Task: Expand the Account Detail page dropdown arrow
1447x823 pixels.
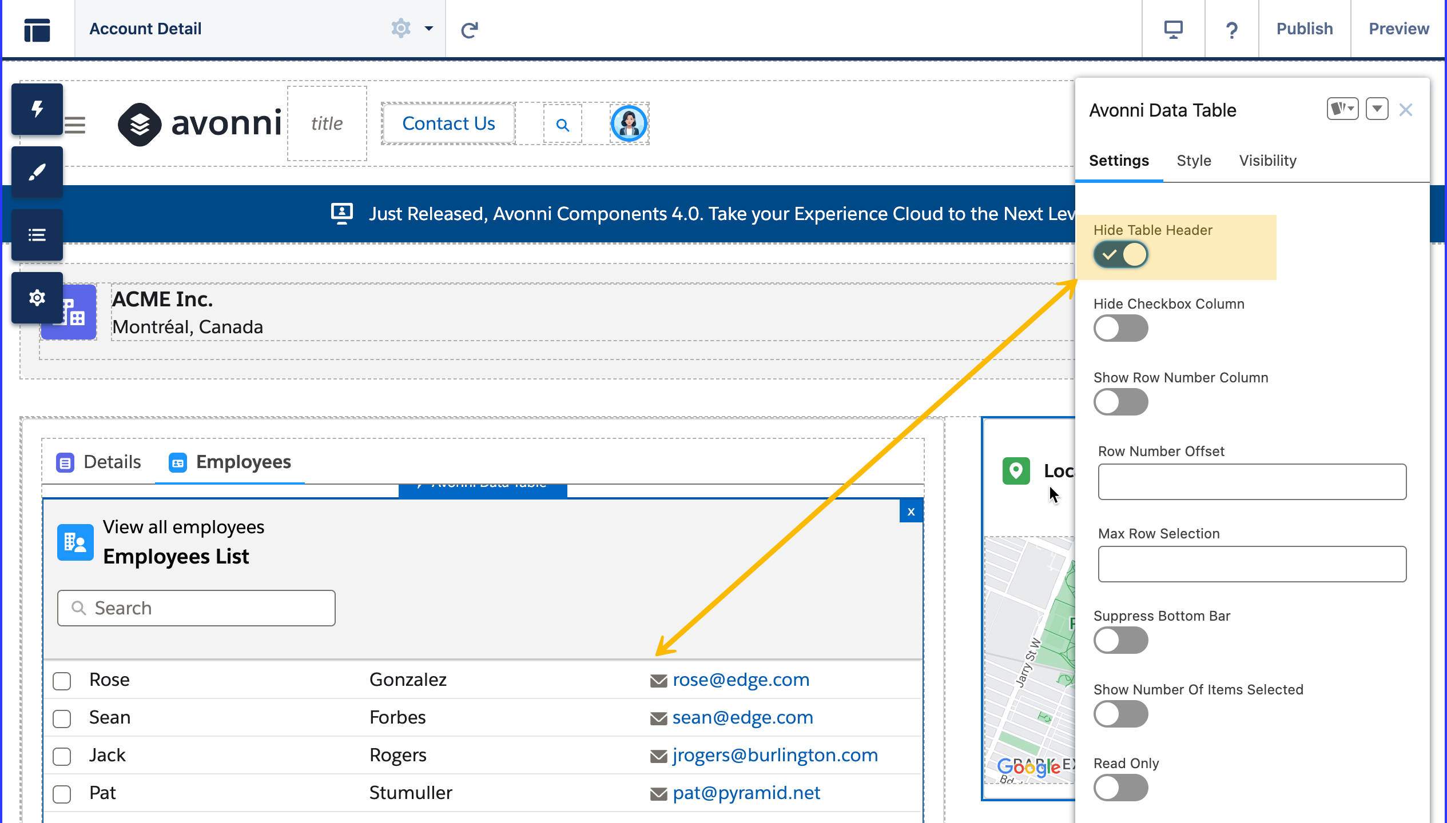Action: (x=429, y=28)
